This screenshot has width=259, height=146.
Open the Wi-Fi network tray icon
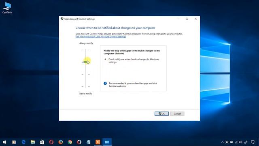coord(236,142)
